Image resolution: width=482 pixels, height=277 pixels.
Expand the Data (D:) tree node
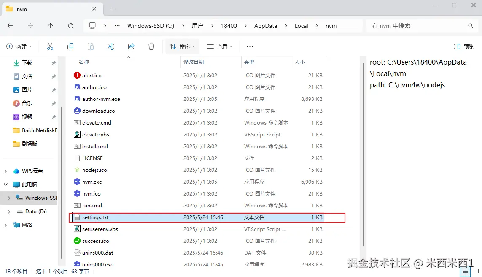[x=9, y=212]
